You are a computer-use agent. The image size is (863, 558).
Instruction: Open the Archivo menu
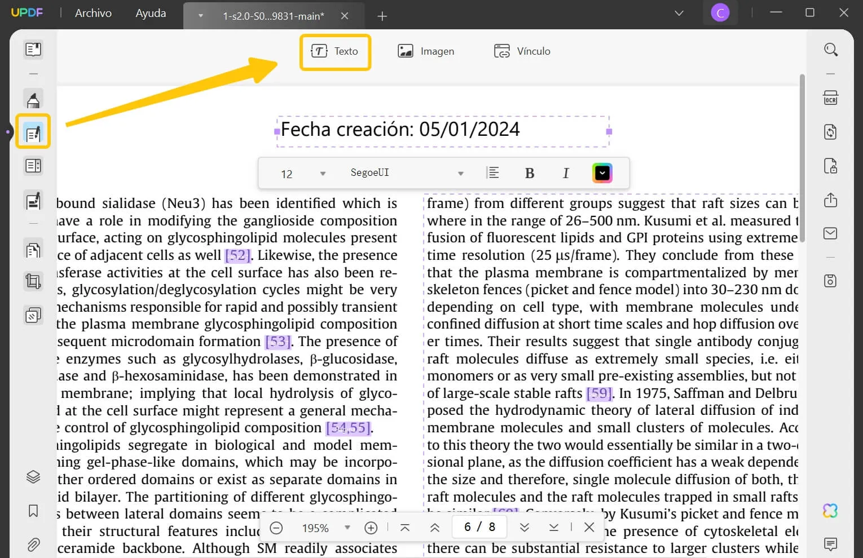(x=93, y=13)
